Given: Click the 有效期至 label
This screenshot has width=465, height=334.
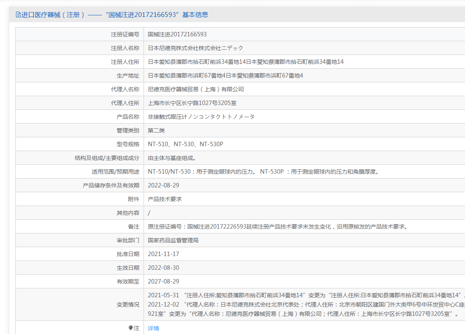Looking at the screenshot, I should coord(128,281).
